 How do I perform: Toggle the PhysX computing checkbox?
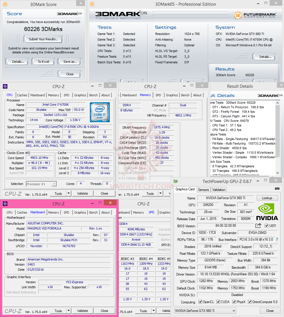[234, 302]
